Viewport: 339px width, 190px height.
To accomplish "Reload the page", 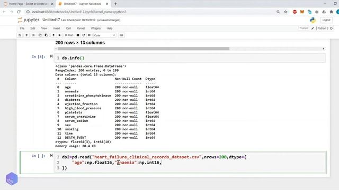I will [19, 12].
